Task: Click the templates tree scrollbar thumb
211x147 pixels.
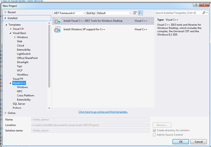Action: [49, 56]
